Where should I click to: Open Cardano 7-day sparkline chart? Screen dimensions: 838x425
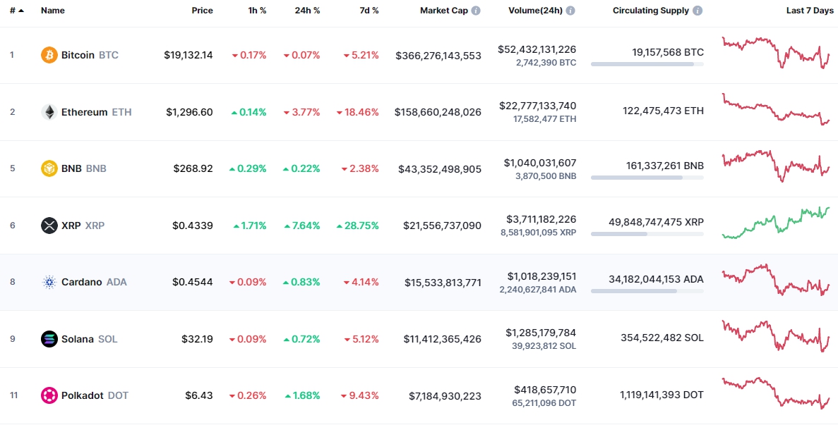(x=776, y=280)
